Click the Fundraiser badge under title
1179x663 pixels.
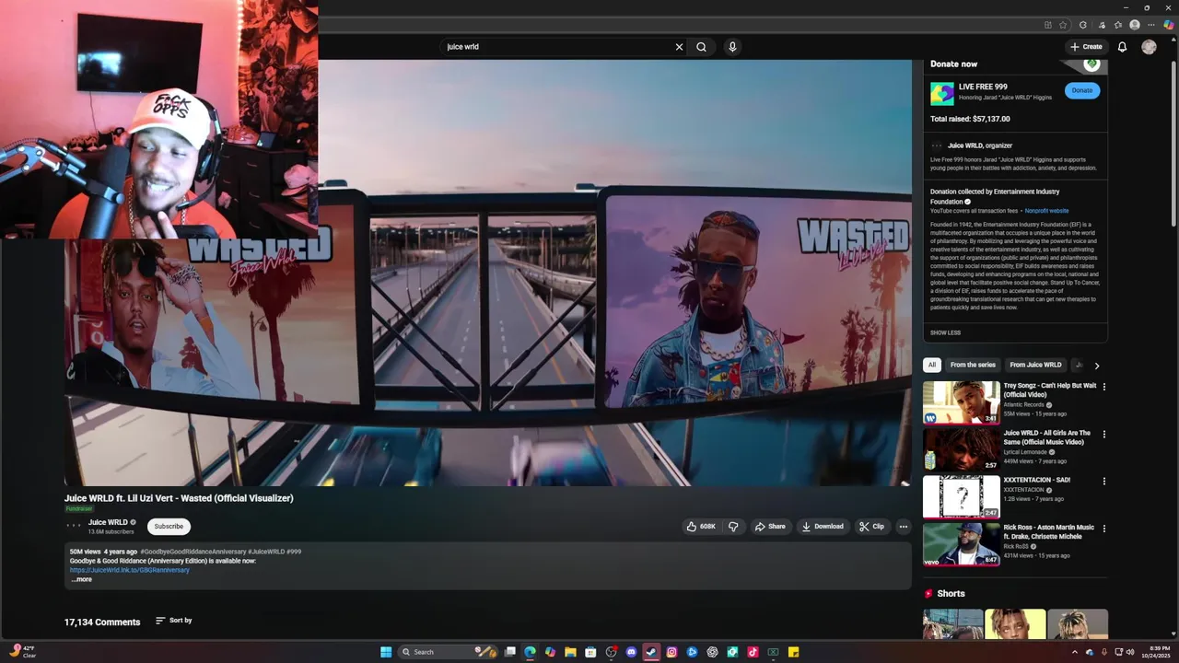(79, 509)
